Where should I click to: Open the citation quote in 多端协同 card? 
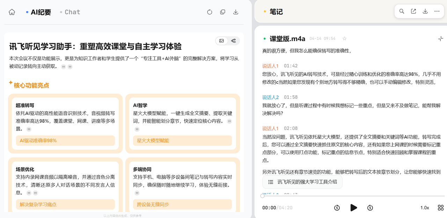tap(137, 193)
